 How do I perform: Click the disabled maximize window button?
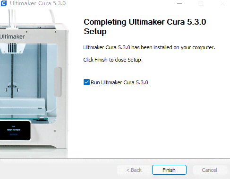click(201, 3)
